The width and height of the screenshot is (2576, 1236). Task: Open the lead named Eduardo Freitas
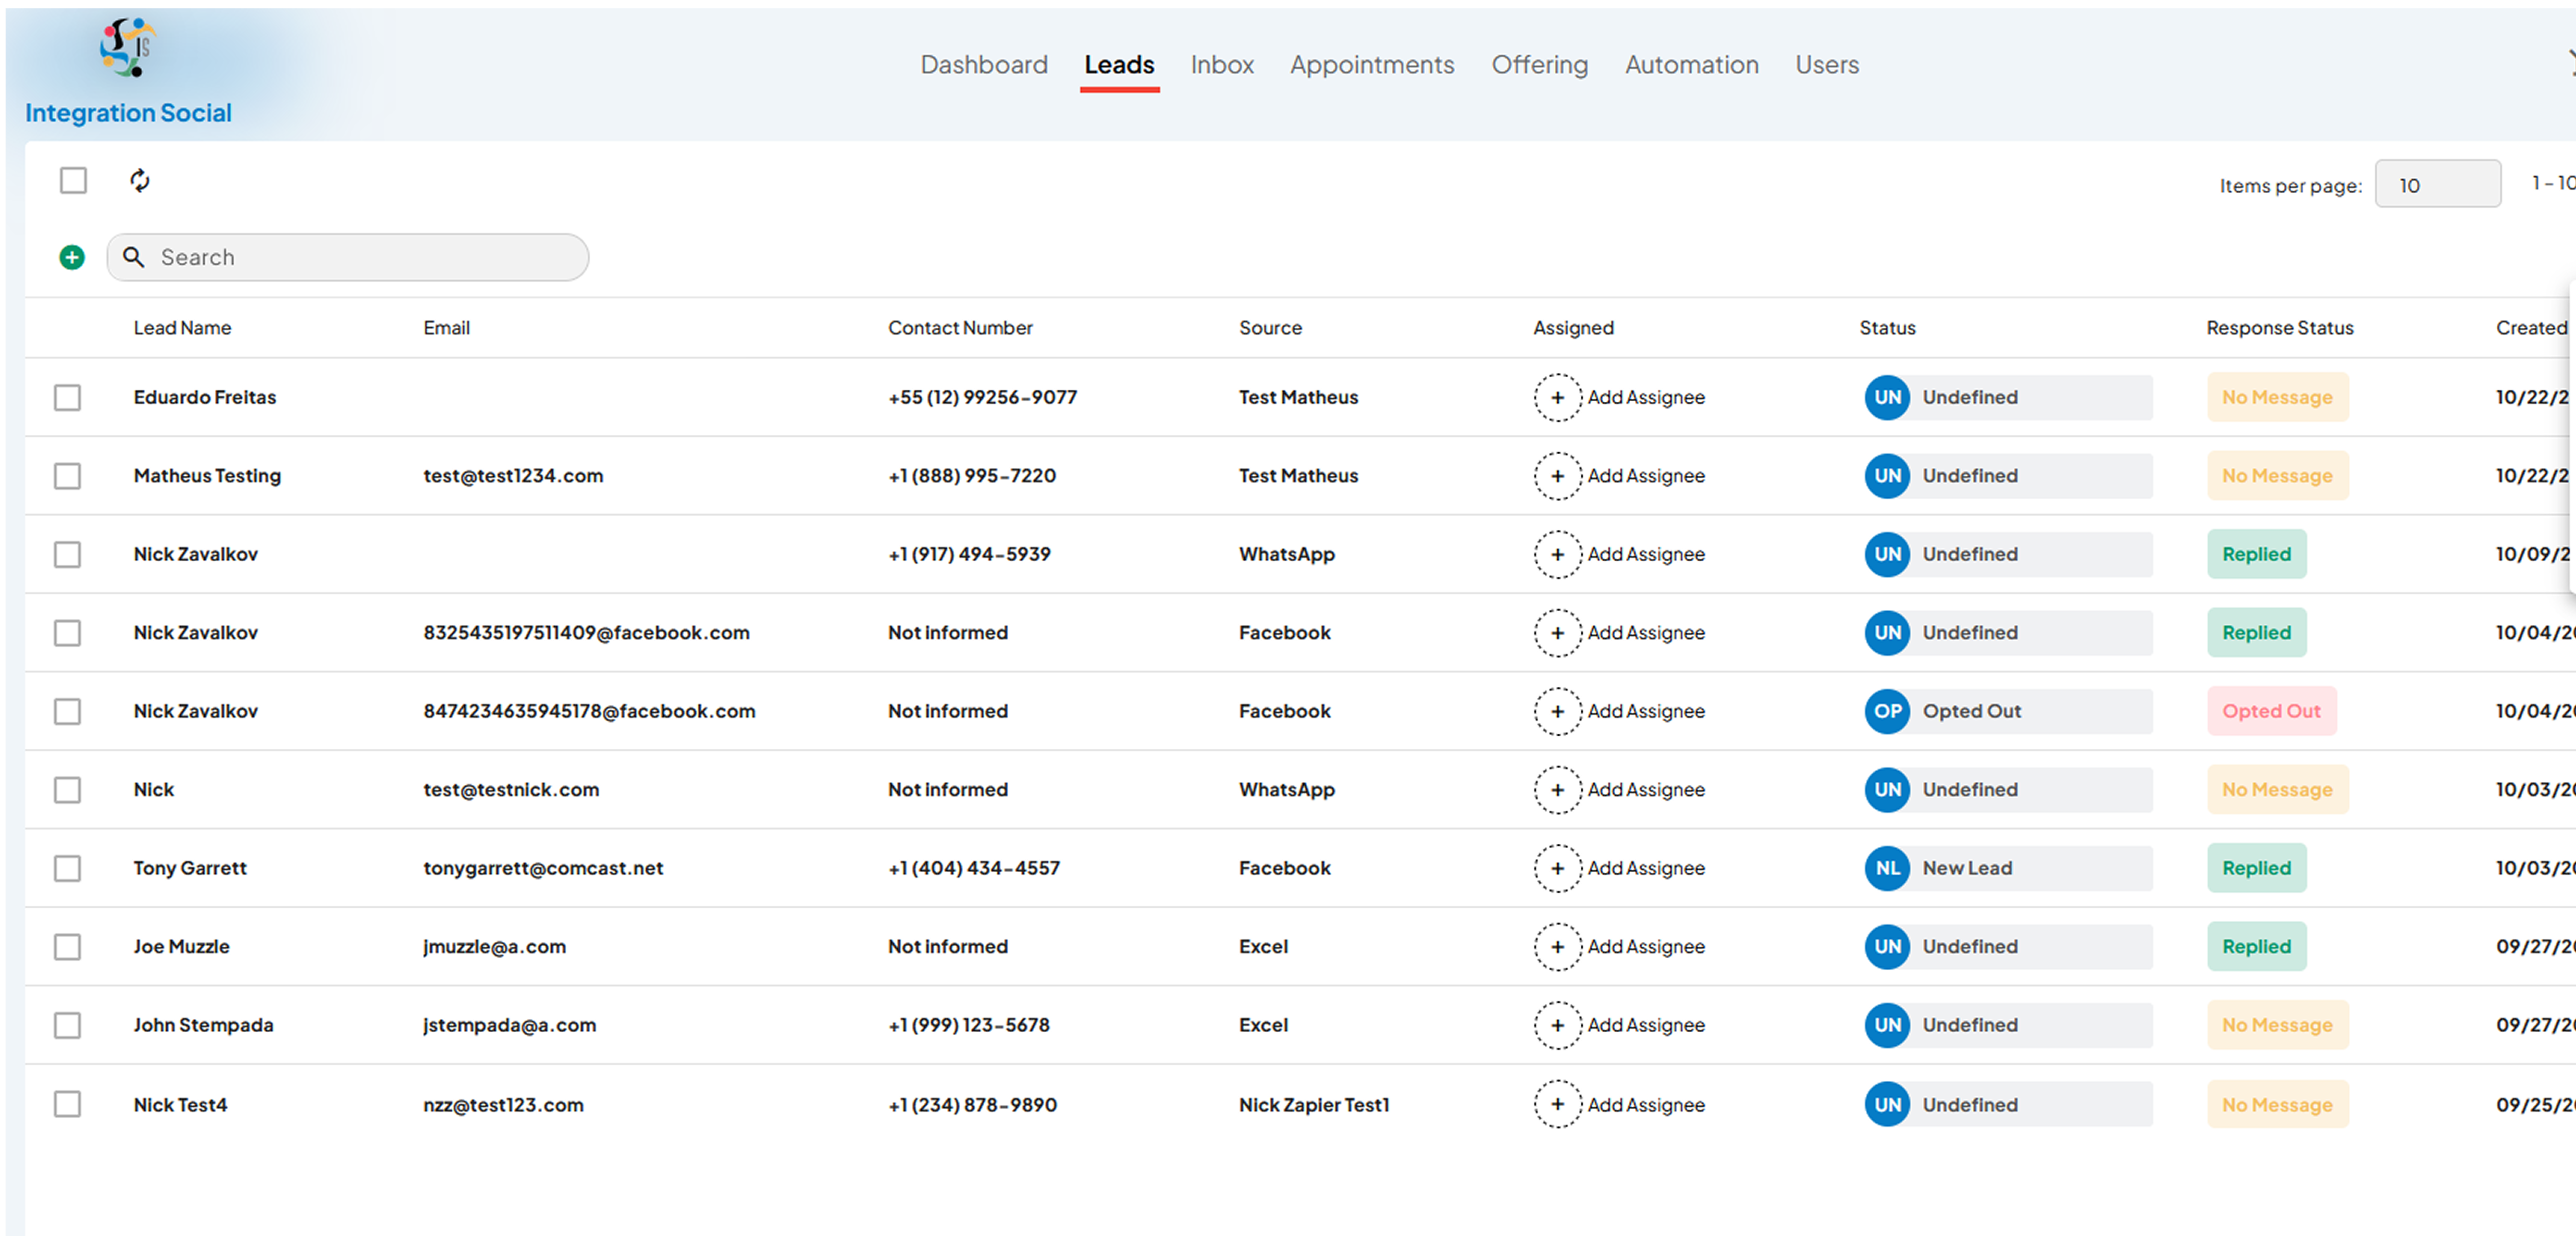pos(205,397)
